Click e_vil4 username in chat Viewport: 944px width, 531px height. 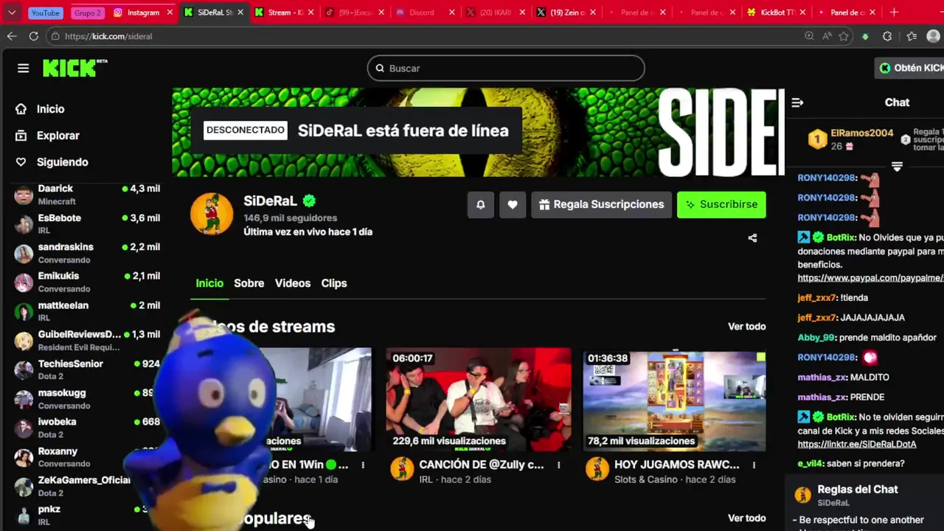pyautogui.click(x=809, y=464)
